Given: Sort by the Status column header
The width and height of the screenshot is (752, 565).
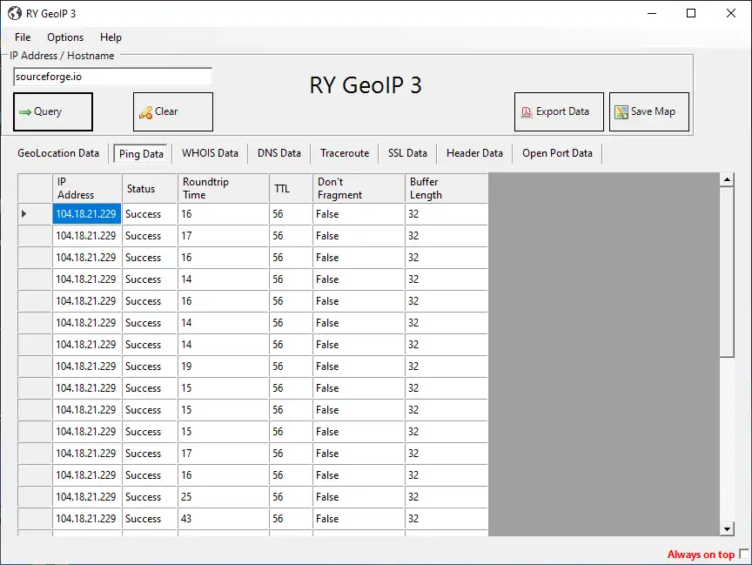Looking at the screenshot, I should click(x=150, y=188).
